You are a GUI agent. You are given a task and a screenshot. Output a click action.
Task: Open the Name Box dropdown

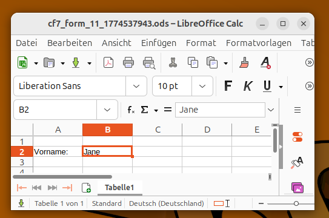107,110
